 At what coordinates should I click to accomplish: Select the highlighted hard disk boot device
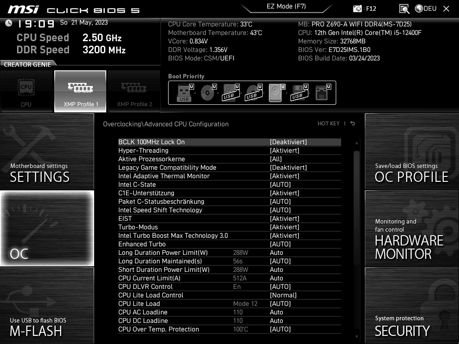pyautogui.click(x=276, y=93)
